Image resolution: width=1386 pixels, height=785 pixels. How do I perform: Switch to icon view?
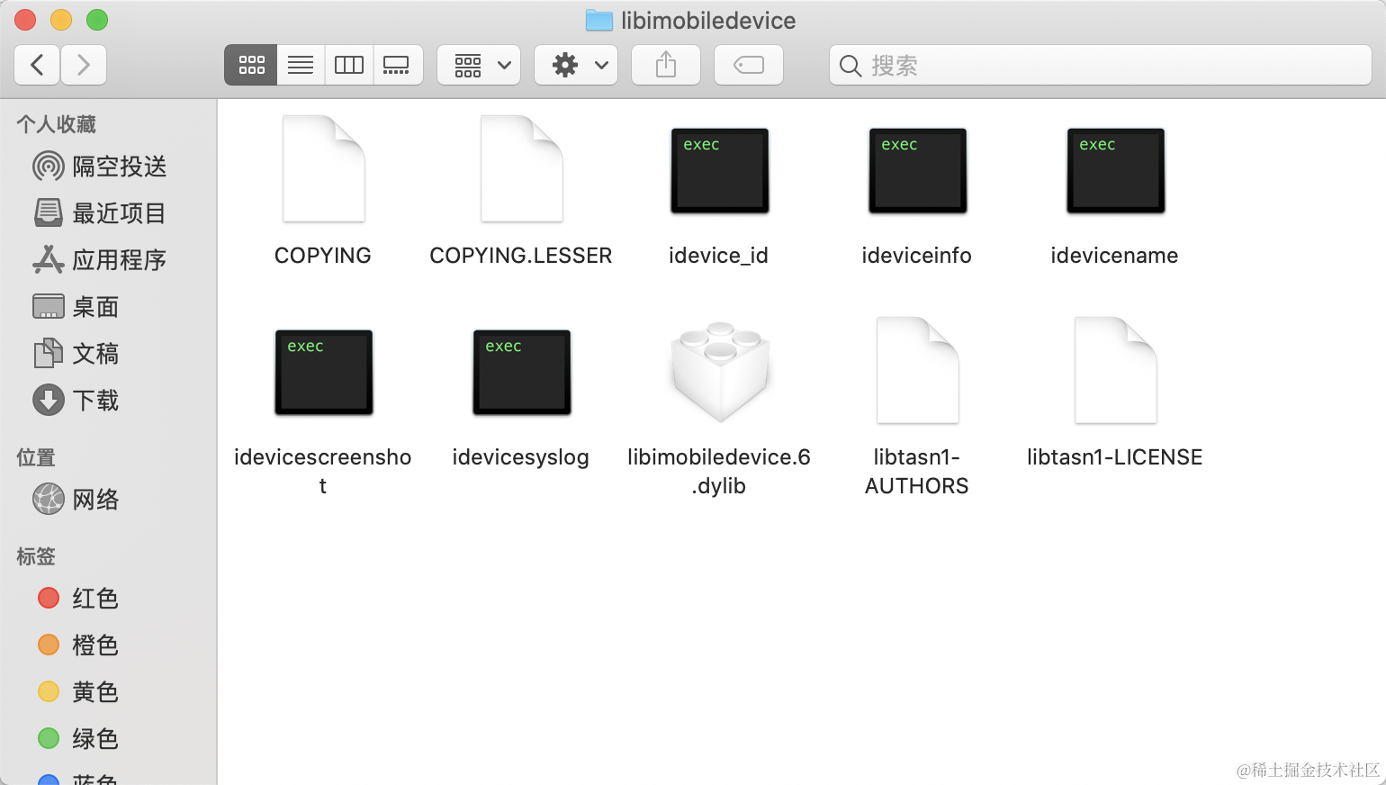coord(251,65)
